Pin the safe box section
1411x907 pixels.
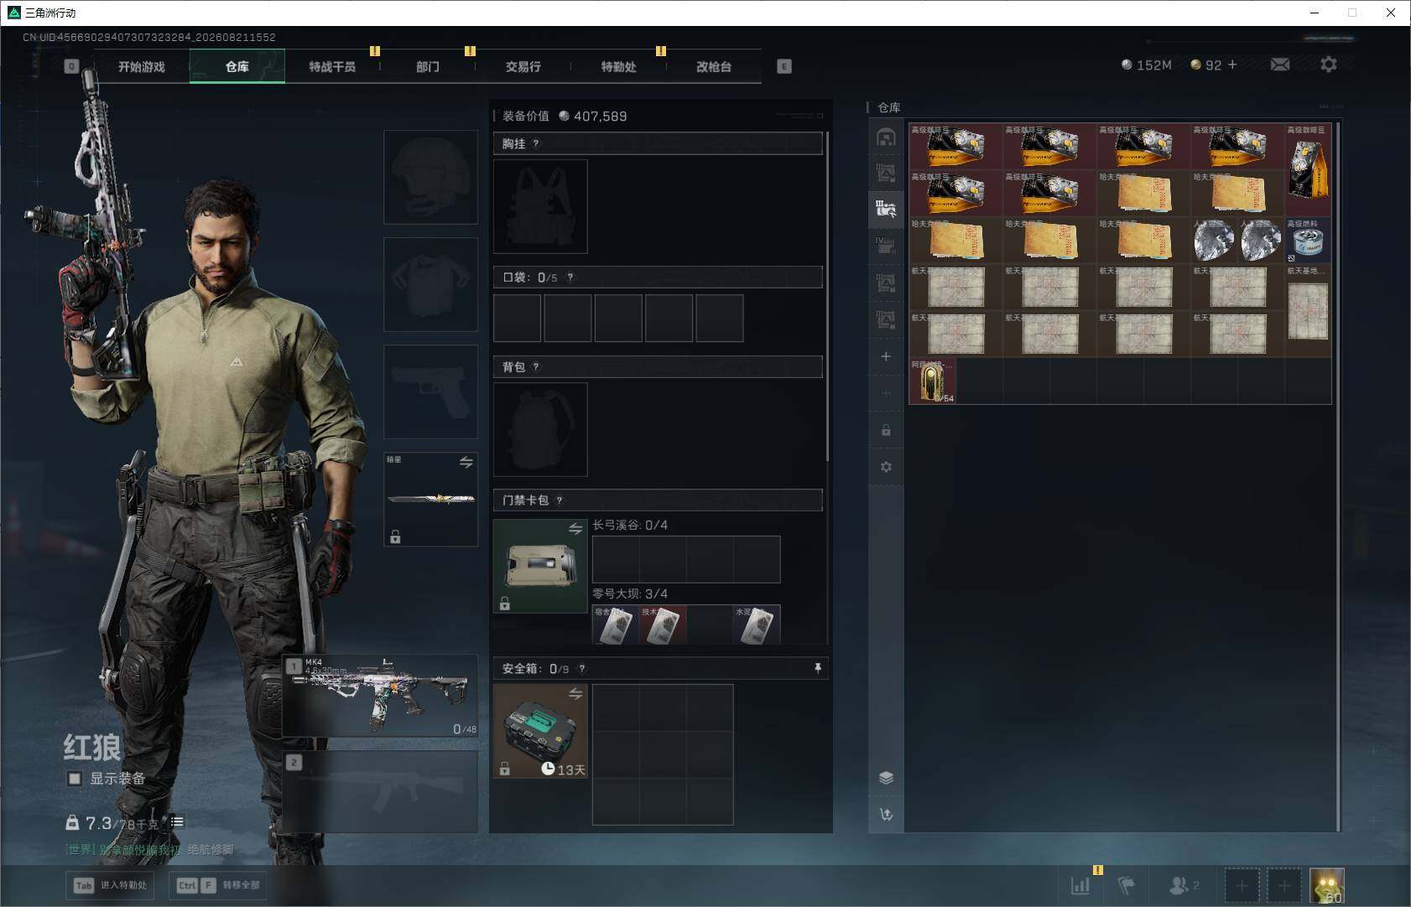(817, 668)
